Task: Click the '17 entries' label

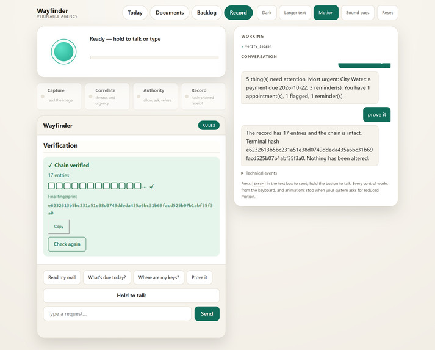Action: pos(59,175)
